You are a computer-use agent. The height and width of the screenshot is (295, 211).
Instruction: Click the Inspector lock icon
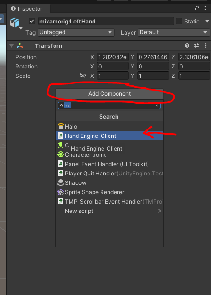pos(197,8)
